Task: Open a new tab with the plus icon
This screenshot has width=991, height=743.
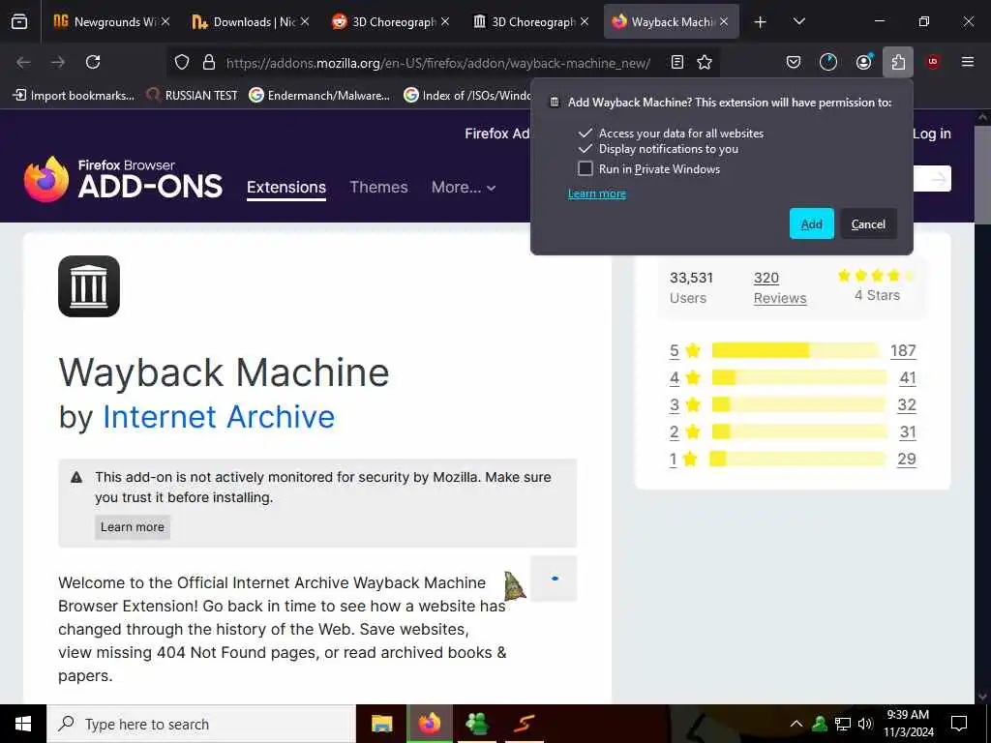Action: [761, 22]
